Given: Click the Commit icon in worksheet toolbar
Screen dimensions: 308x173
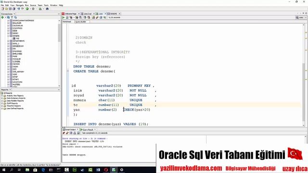Looking at the screenshot, I should [85, 17].
